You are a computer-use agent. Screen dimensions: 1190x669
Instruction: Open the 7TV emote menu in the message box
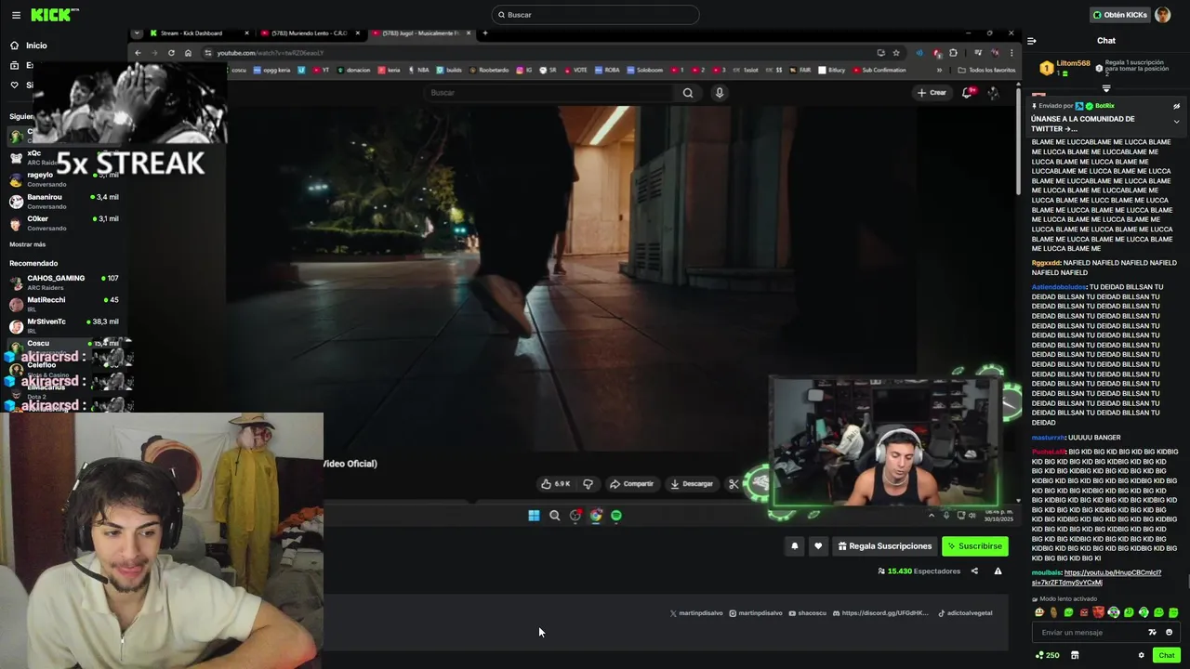tap(1152, 633)
